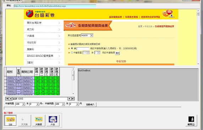Select the 中華民國 year/month radio button

coord(72,53)
